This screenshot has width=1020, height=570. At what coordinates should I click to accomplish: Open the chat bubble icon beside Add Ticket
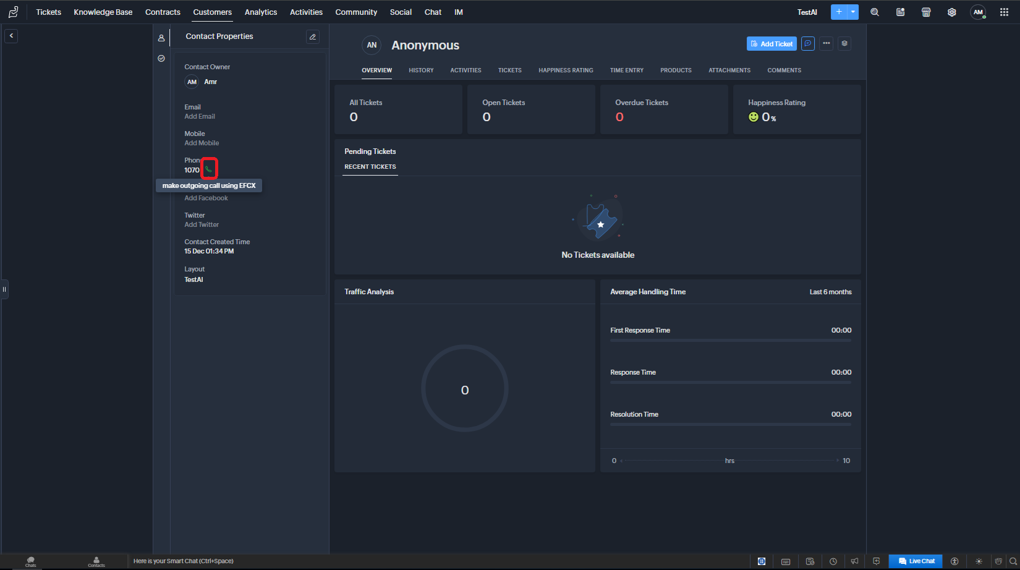point(807,44)
